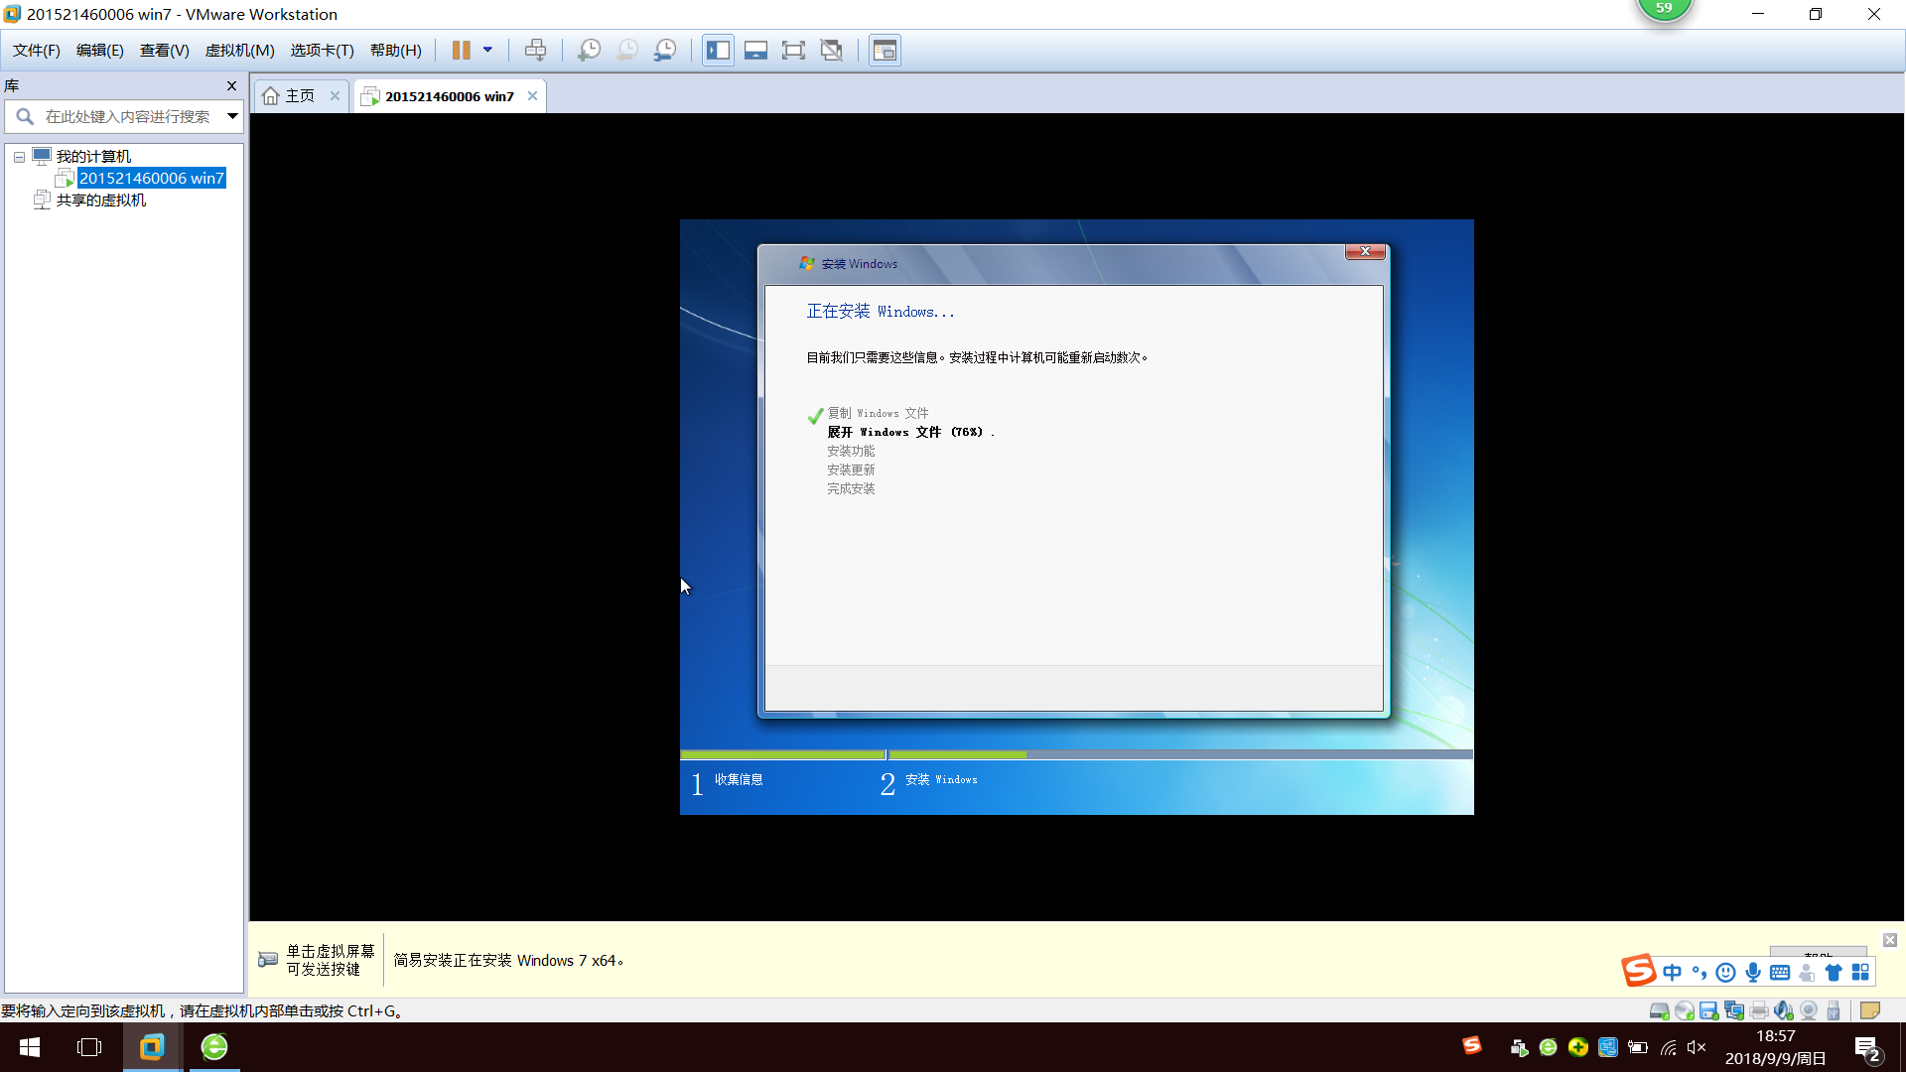The image size is (1906, 1072).
Task: Click the Windows install progress bar
Action: 1076,754
